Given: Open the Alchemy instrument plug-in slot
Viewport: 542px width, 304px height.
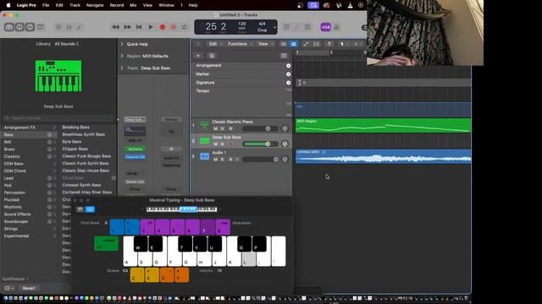Looking at the screenshot, I should coord(135,149).
